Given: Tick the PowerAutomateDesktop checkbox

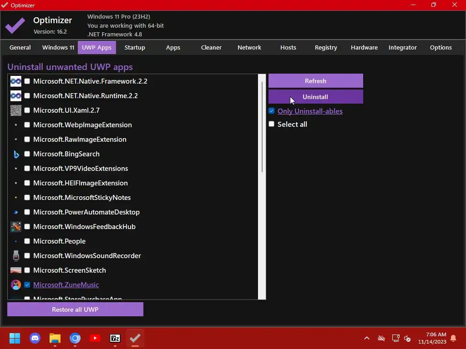Looking at the screenshot, I should [27, 212].
